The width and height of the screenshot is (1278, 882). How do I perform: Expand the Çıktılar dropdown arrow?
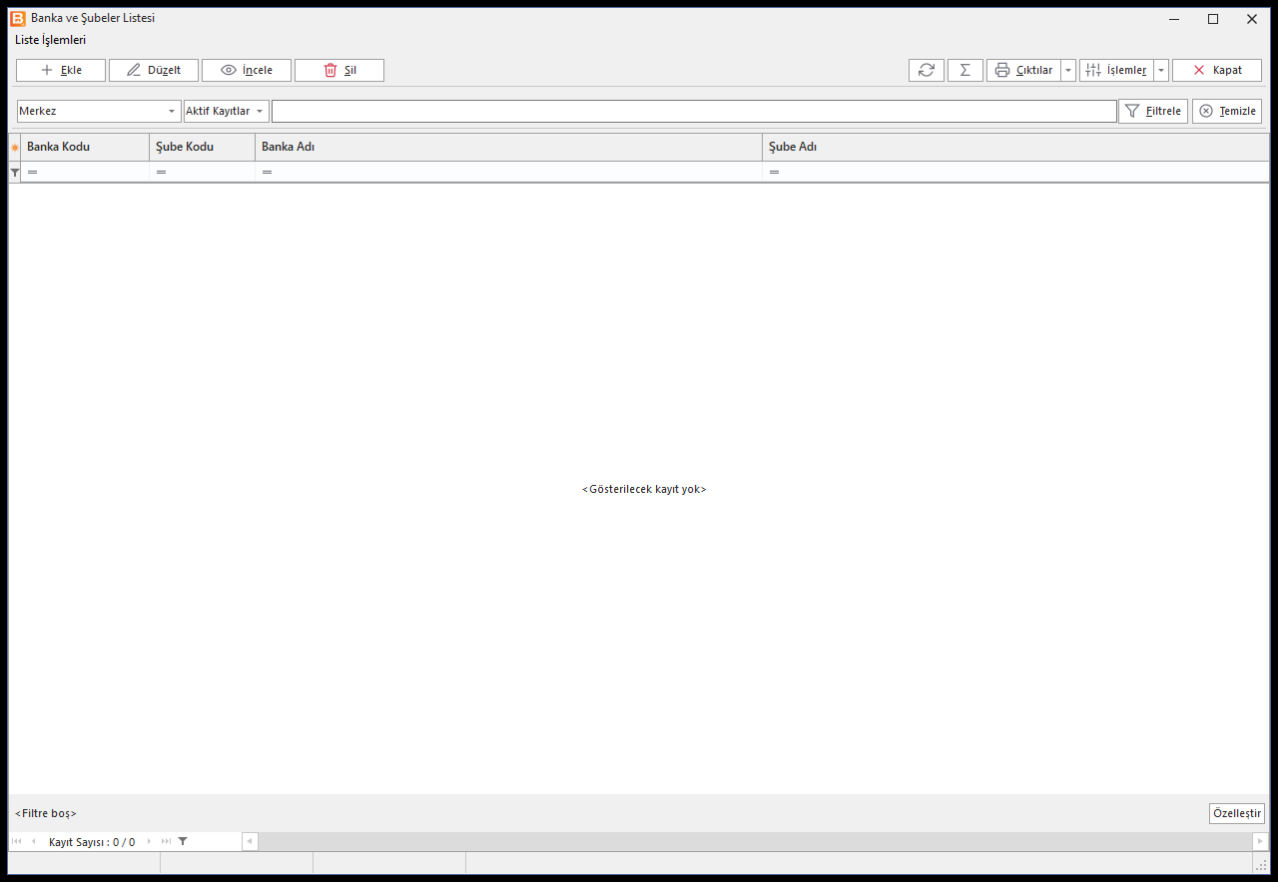[1068, 70]
